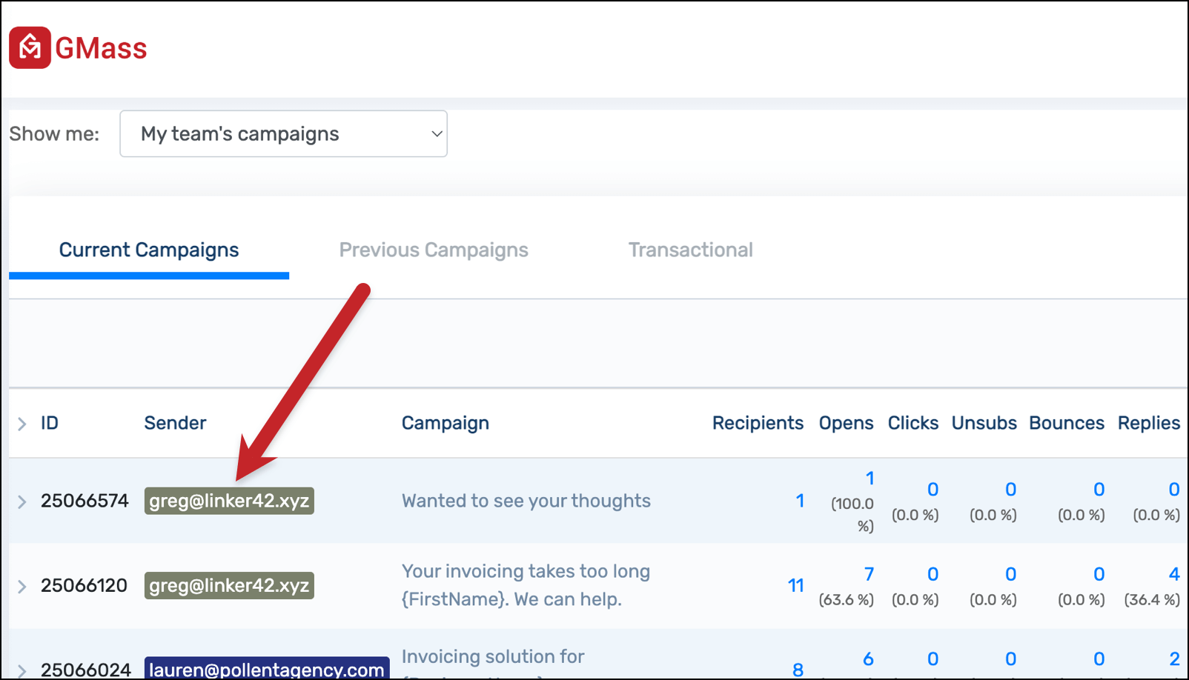Viewport: 1189px width, 680px height.
Task: Sort by the Sender column header
Action: [175, 423]
